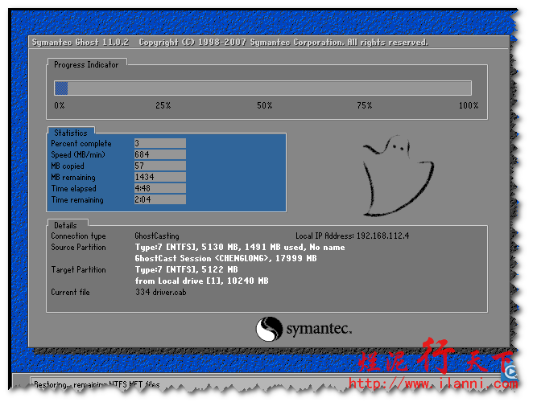
Task: Click the GhostCast Session CHENGLONG line
Action: click(225, 258)
